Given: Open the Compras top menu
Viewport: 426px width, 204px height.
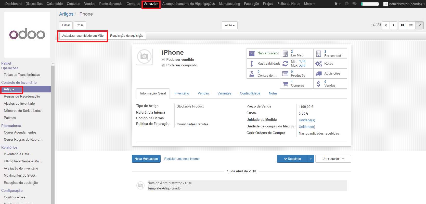Looking at the screenshot, I should [133, 4].
